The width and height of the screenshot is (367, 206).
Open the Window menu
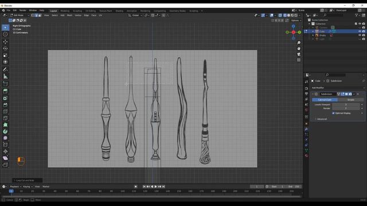click(x=33, y=10)
